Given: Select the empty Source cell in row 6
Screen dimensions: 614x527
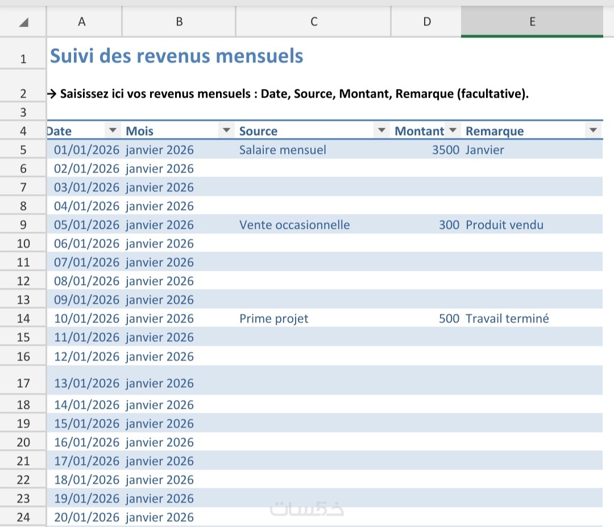Looking at the screenshot, I should [x=313, y=168].
